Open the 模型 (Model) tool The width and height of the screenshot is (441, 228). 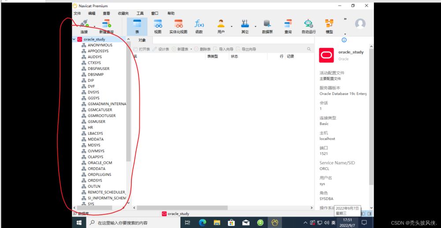329,27
